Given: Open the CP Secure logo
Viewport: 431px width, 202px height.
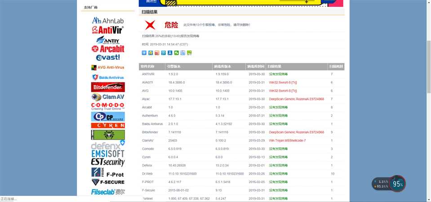Looking at the screenshot, I should 108,117.
